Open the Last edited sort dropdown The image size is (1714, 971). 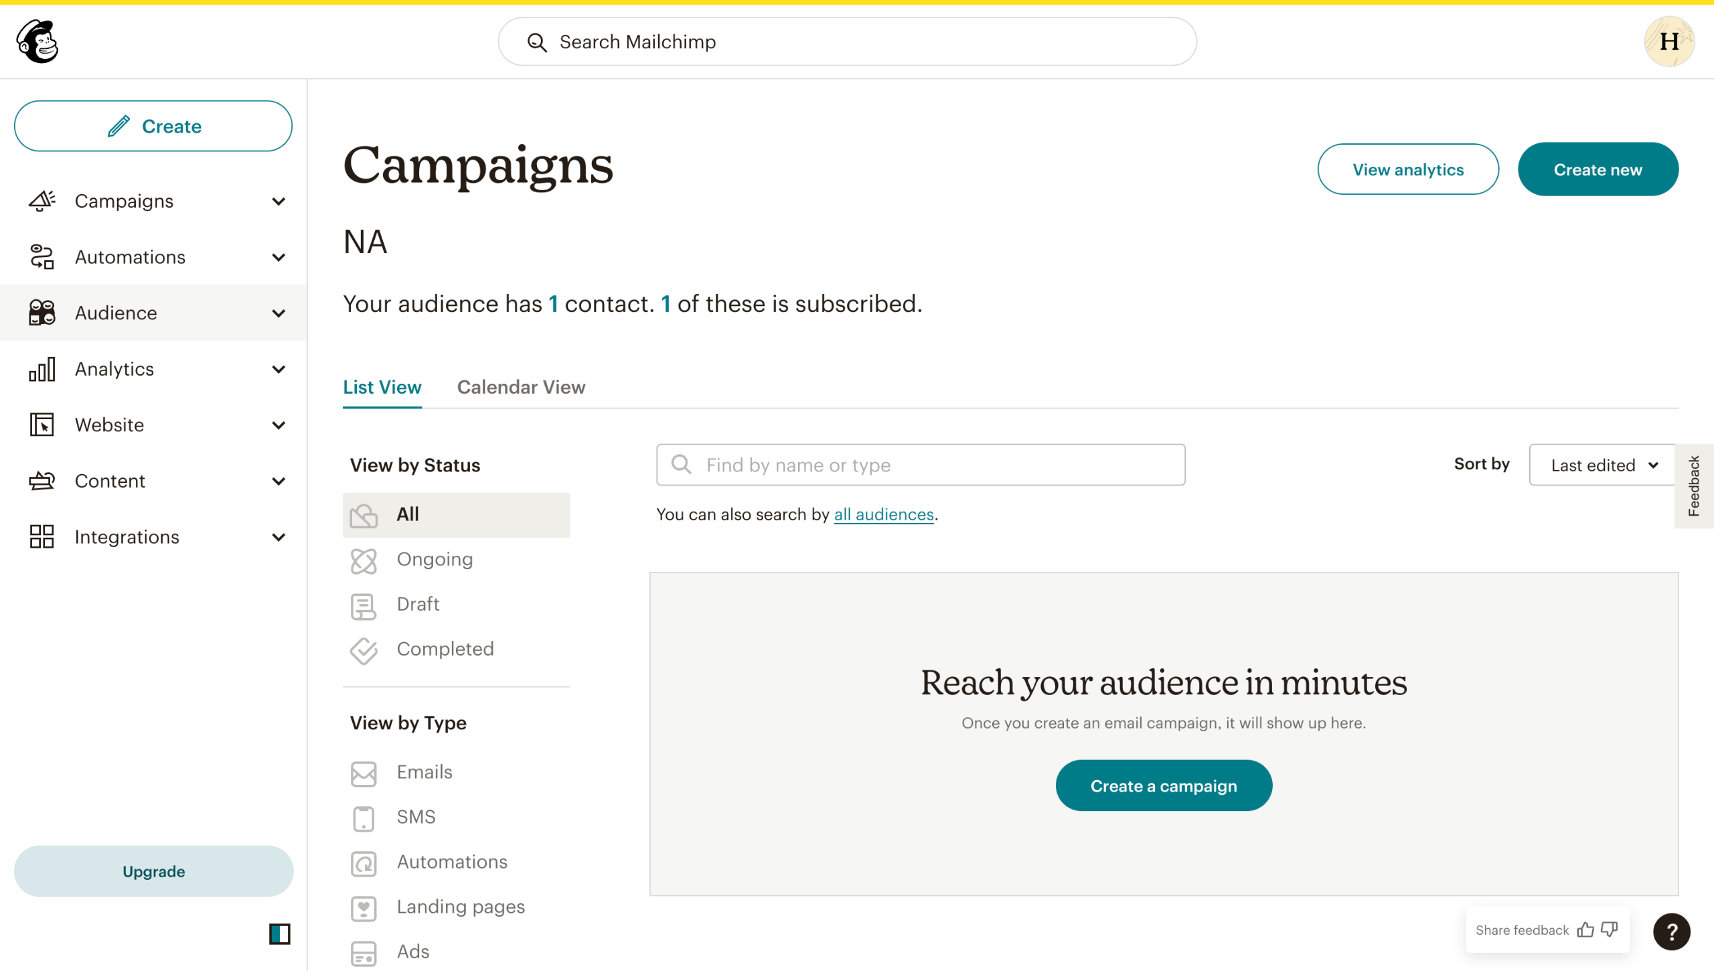coord(1603,465)
